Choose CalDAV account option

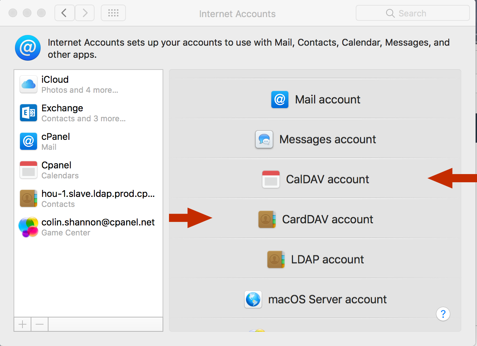coord(315,179)
